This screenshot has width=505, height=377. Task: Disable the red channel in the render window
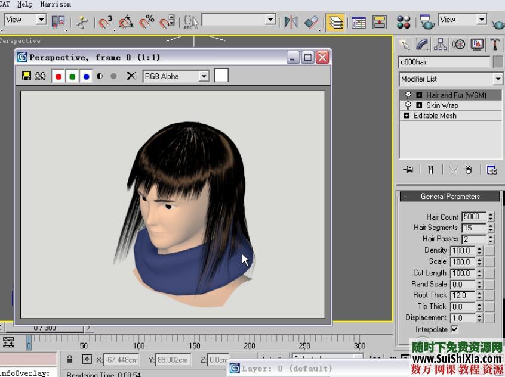tap(58, 76)
